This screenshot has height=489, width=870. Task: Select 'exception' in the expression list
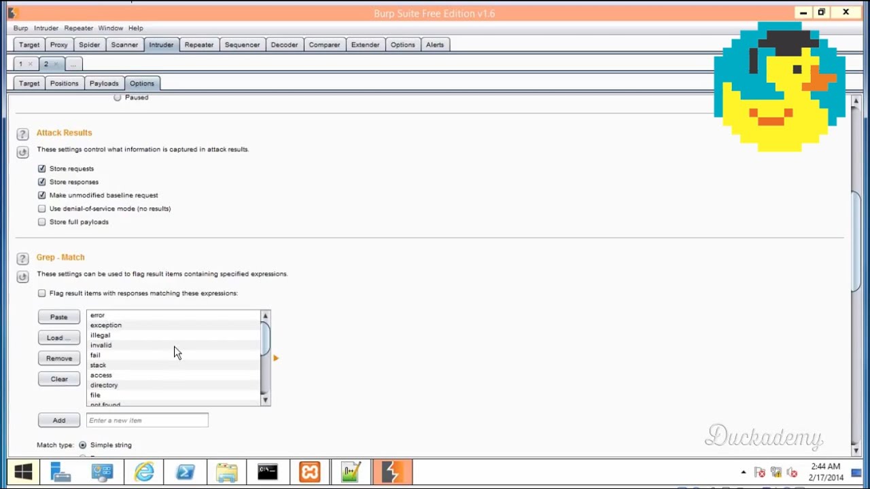coord(173,325)
